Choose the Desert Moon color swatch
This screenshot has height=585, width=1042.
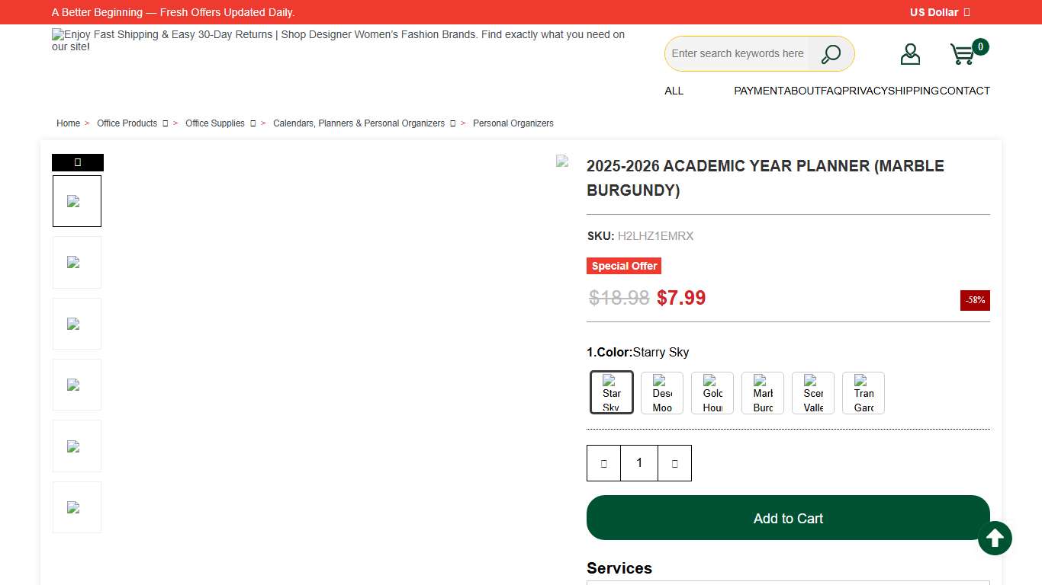pyautogui.click(x=662, y=393)
